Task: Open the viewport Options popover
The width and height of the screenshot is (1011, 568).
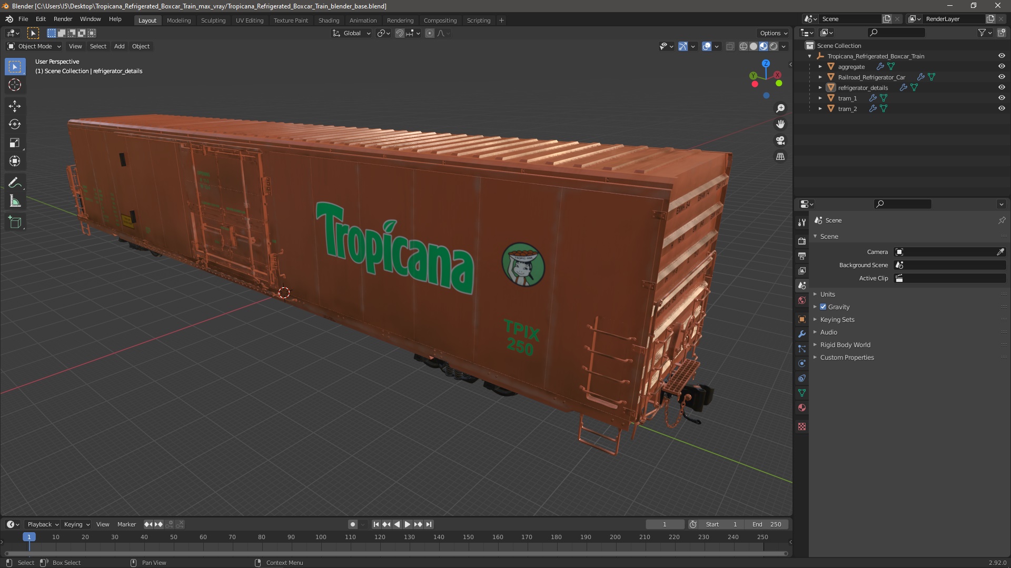Action: tap(773, 33)
